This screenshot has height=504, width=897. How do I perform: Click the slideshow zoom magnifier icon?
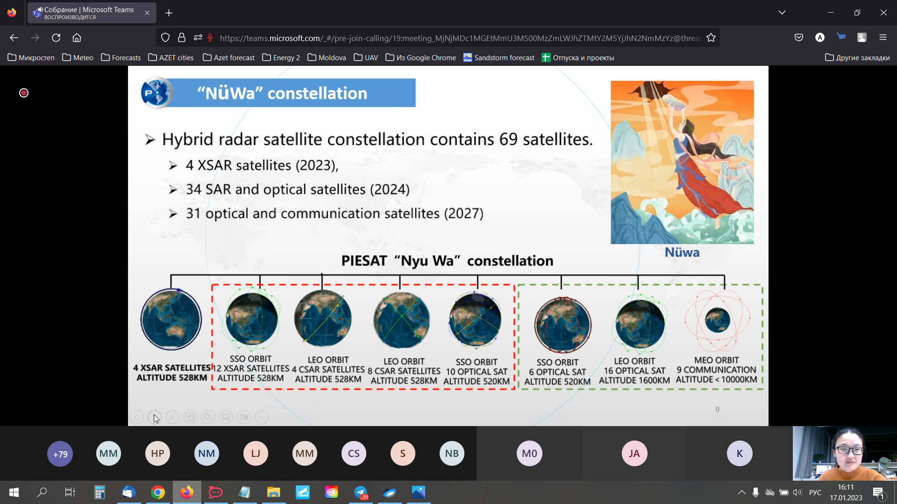pos(208,417)
